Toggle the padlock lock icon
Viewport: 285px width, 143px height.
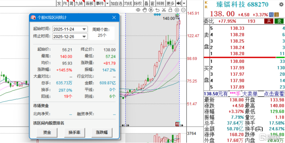170,10
